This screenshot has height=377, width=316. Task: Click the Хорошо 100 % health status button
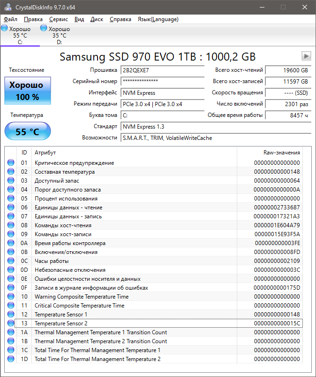pyautogui.click(x=27, y=91)
